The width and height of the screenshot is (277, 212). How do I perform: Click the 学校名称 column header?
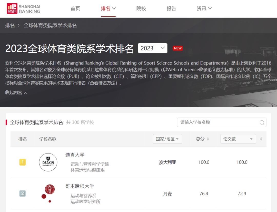(48, 139)
